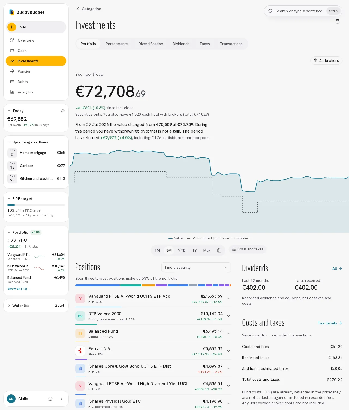Open the custom date range calendar icon
The image size is (349, 410).
pyautogui.click(x=219, y=250)
